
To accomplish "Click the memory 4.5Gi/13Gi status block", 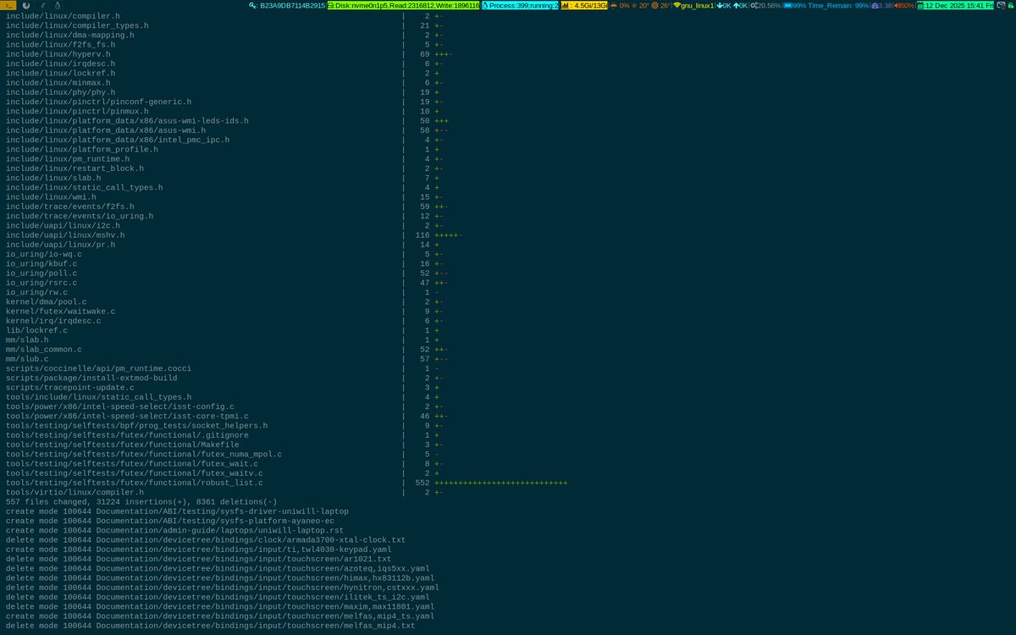I will click(x=584, y=5).
